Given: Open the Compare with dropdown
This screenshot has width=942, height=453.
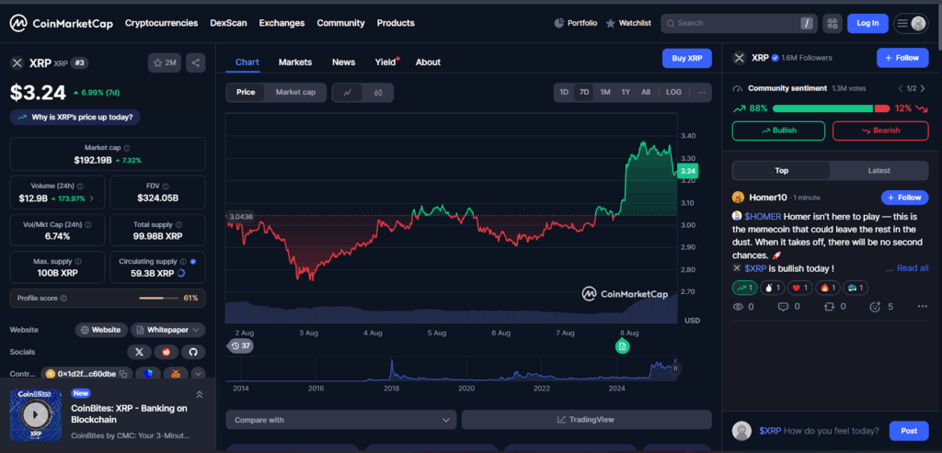Looking at the screenshot, I should (340, 420).
